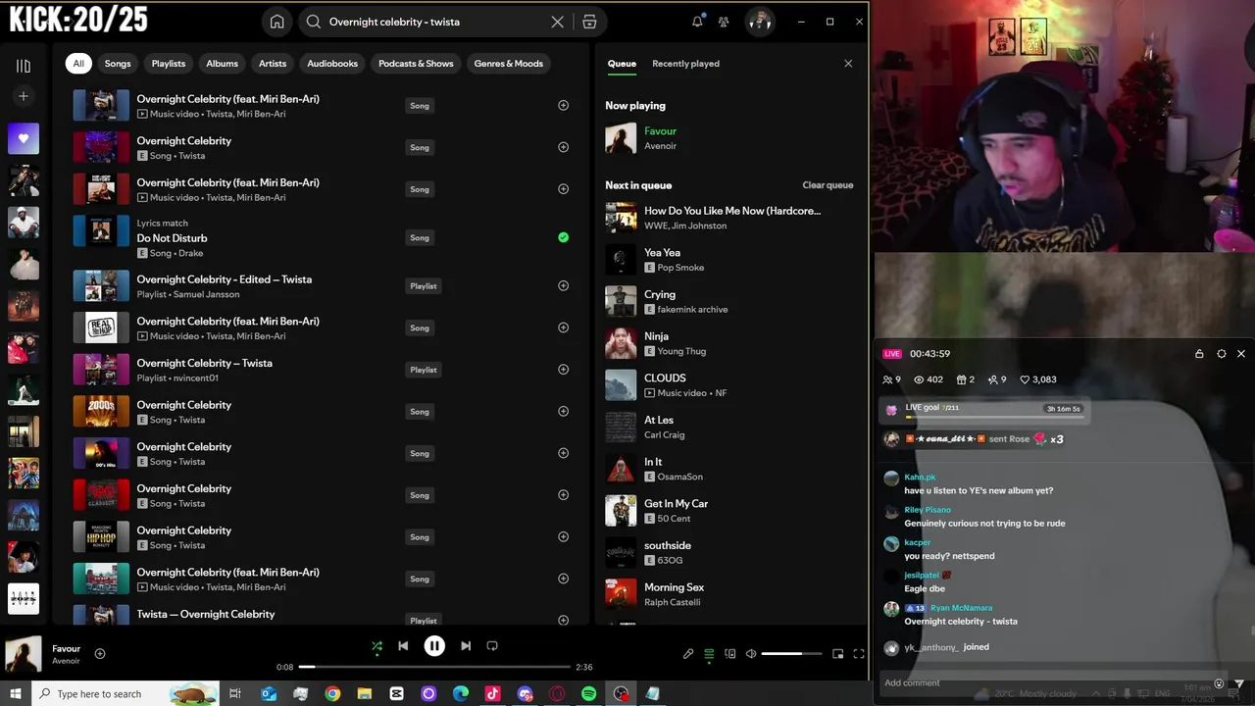Open Connect to a device icon
The width and height of the screenshot is (1255, 706).
coord(730,654)
